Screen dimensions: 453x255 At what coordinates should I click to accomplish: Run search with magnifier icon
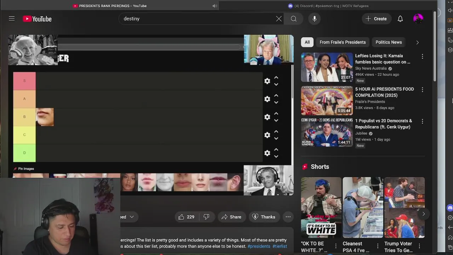[294, 19]
